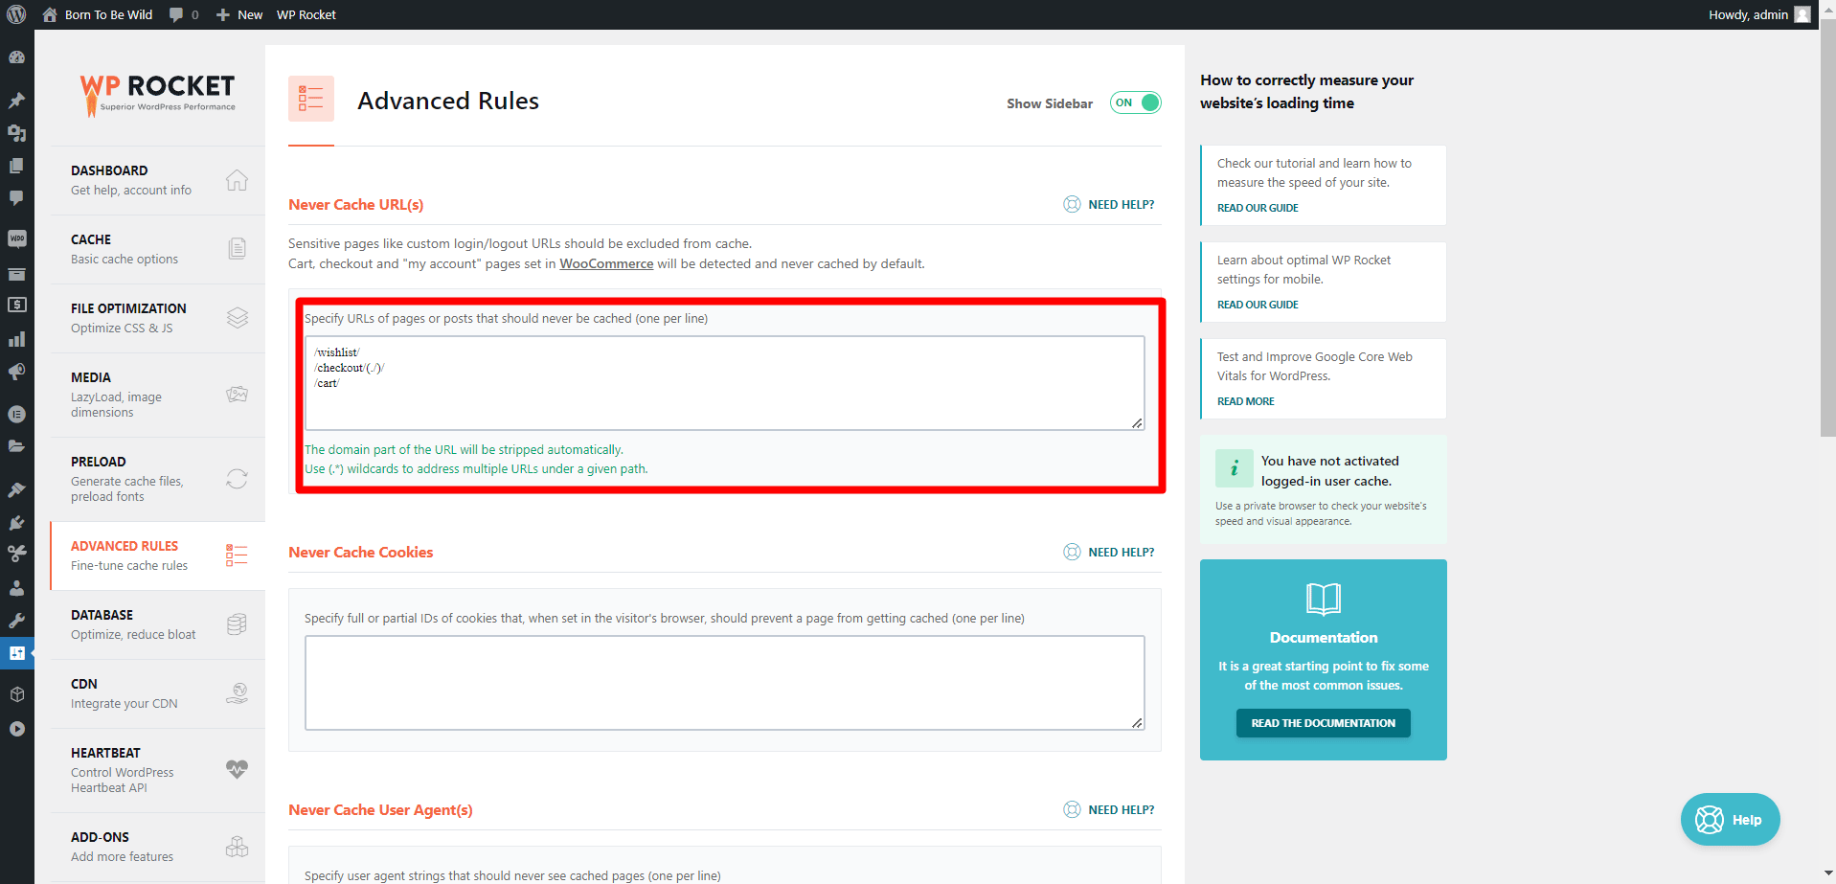This screenshot has width=1836, height=884.
Task: Click the Media image icon
Action: click(x=237, y=395)
